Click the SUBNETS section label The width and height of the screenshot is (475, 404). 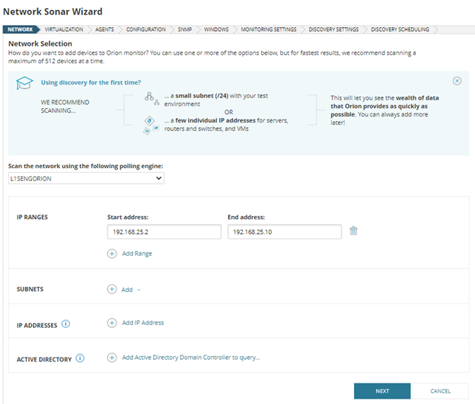30,289
